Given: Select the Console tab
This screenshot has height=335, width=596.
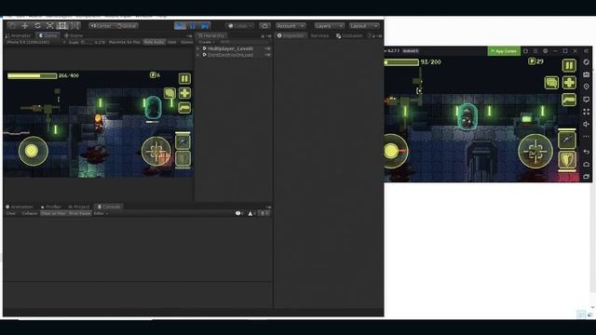Looking at the screenshot, I should tap(108, 207).
